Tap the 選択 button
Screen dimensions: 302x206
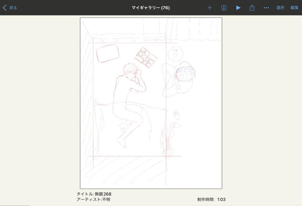280,8
